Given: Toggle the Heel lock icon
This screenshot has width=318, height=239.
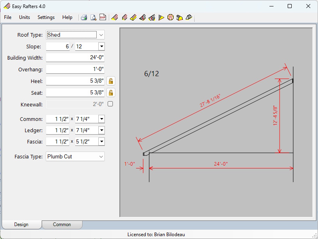Looking at the screenshot, I should 110,81.
